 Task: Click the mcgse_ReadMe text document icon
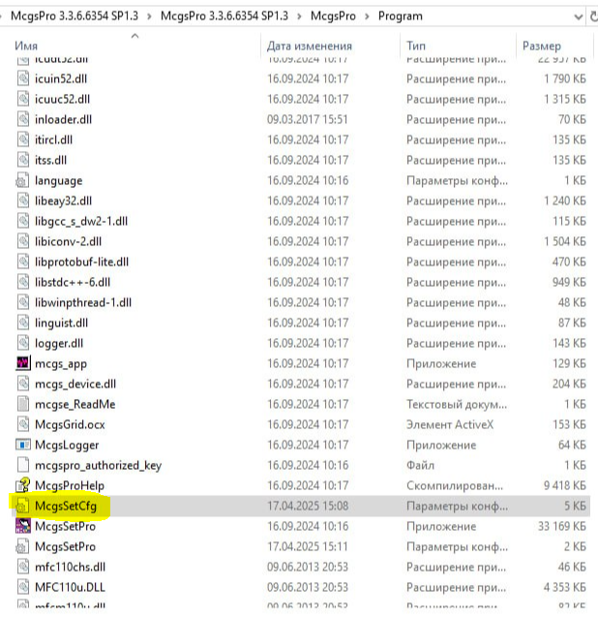23,404
